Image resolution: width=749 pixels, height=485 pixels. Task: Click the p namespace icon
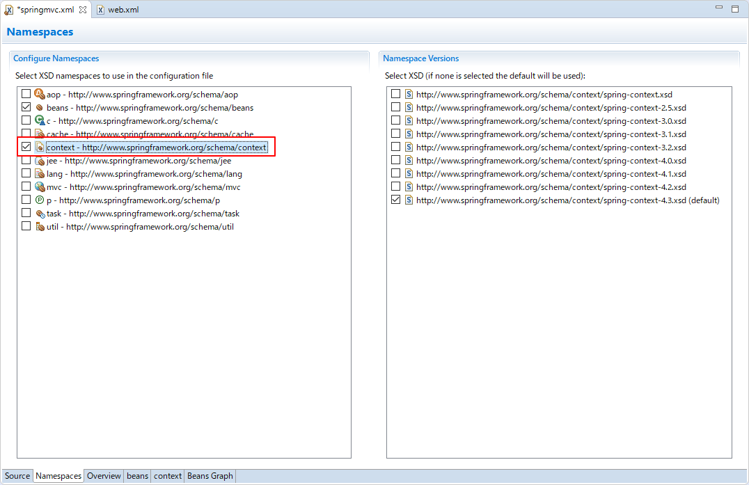click(x=40, y=200)
